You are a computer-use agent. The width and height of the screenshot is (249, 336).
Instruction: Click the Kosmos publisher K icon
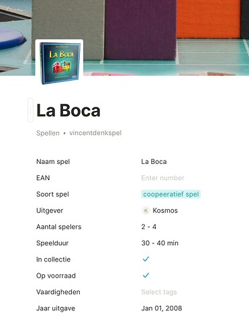click(x=146, y=210)
